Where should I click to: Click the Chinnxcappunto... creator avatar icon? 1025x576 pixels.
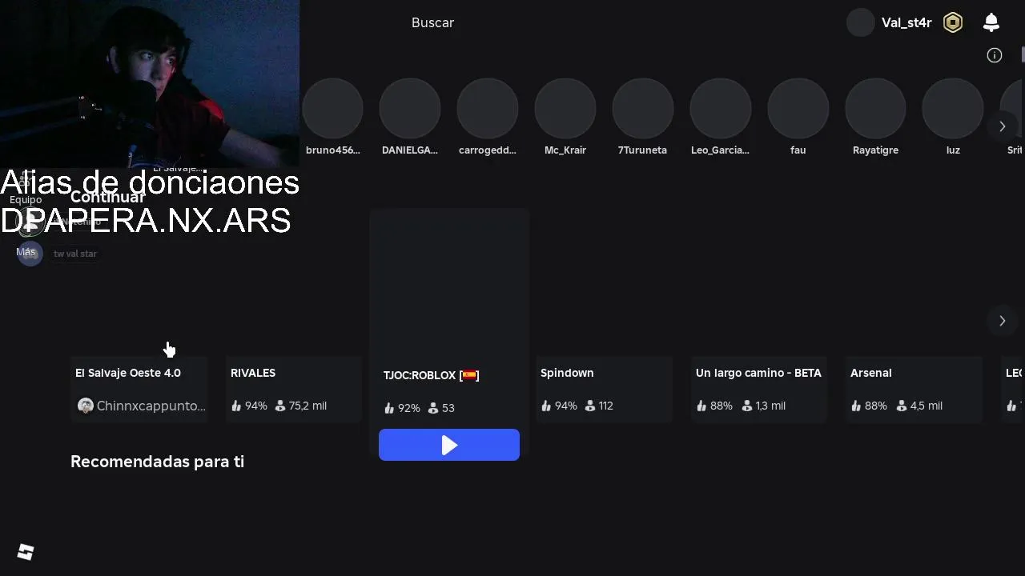tap(86, 406)
